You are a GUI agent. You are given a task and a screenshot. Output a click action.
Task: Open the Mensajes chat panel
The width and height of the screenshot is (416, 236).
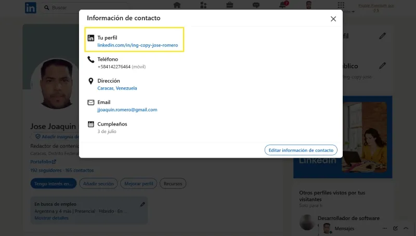point(344,228)
